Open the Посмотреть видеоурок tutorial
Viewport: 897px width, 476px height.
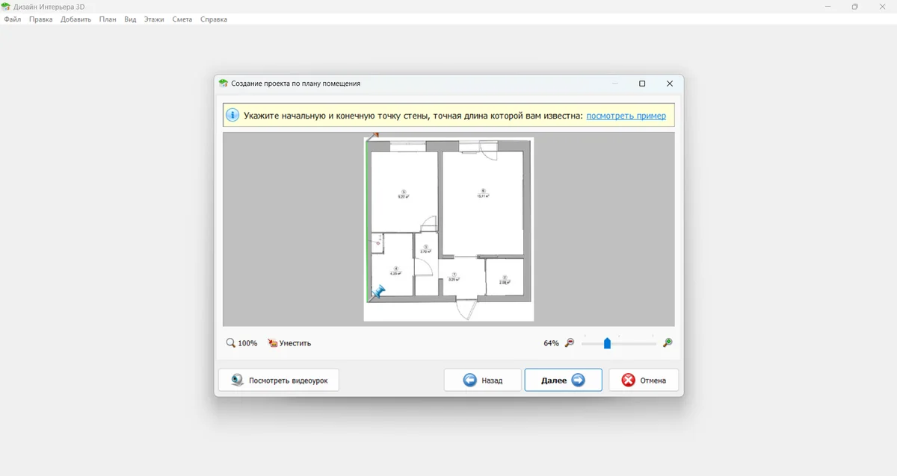click(279, 381)
